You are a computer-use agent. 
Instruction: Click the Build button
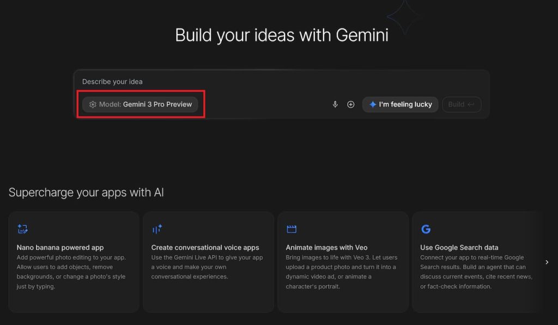pyautogui.click(x=462, y=105)
